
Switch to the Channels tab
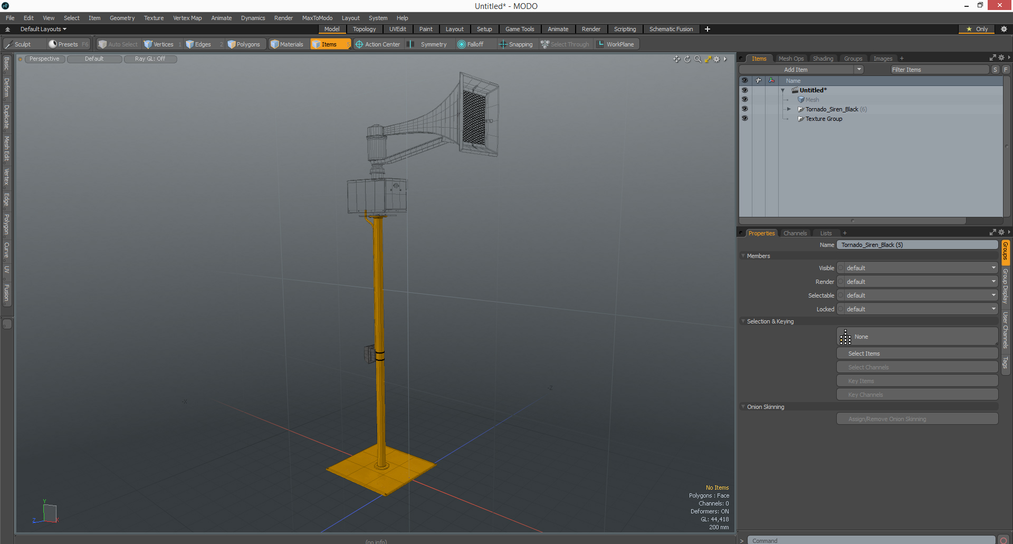pyautogui.click(x=795, y=233)
